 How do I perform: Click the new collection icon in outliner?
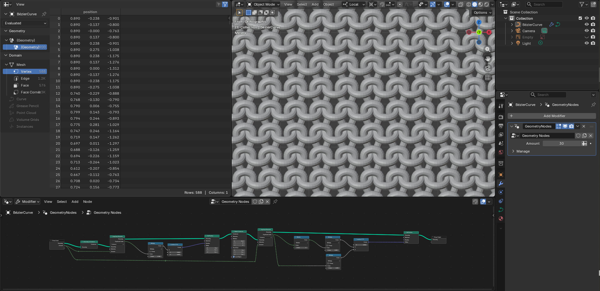(x=593, y=4)
